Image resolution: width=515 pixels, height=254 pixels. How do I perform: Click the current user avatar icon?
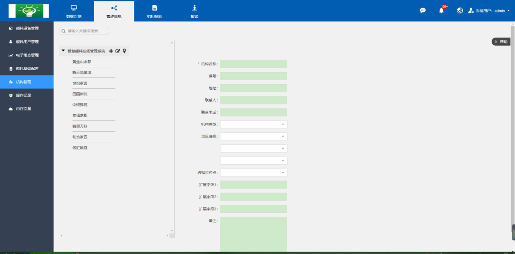471,11
